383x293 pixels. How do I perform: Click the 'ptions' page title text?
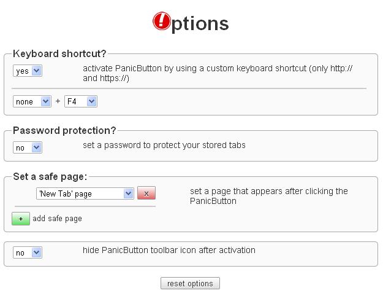click(x=200, y=23)
